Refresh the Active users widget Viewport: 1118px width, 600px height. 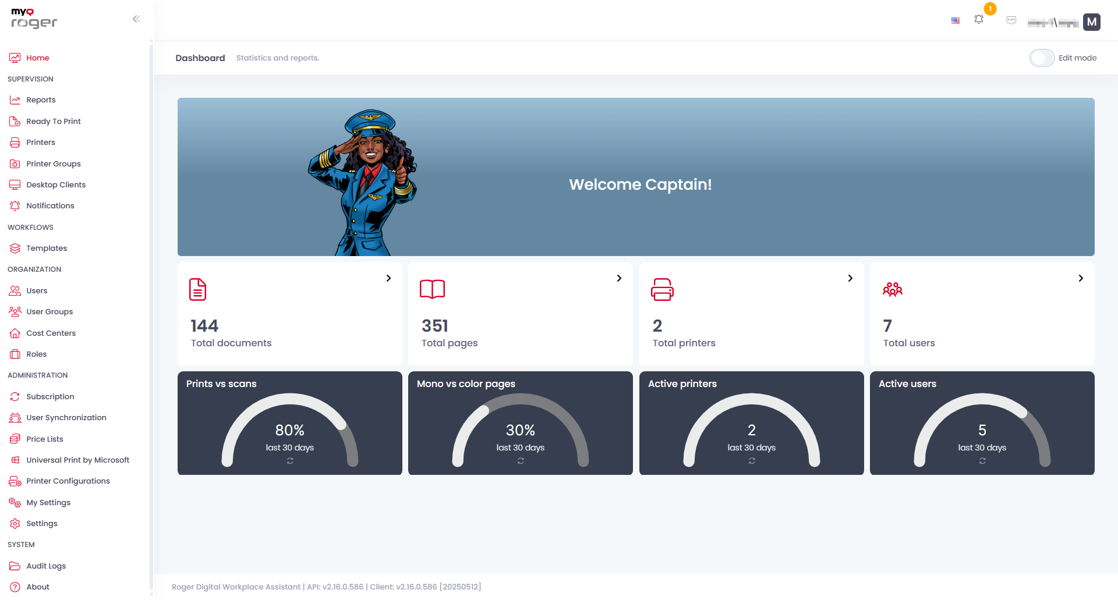pyautogui.click(x=982, y=461)
